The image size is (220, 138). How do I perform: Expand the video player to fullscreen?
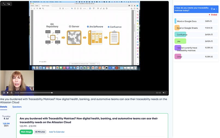coord(4,4)
